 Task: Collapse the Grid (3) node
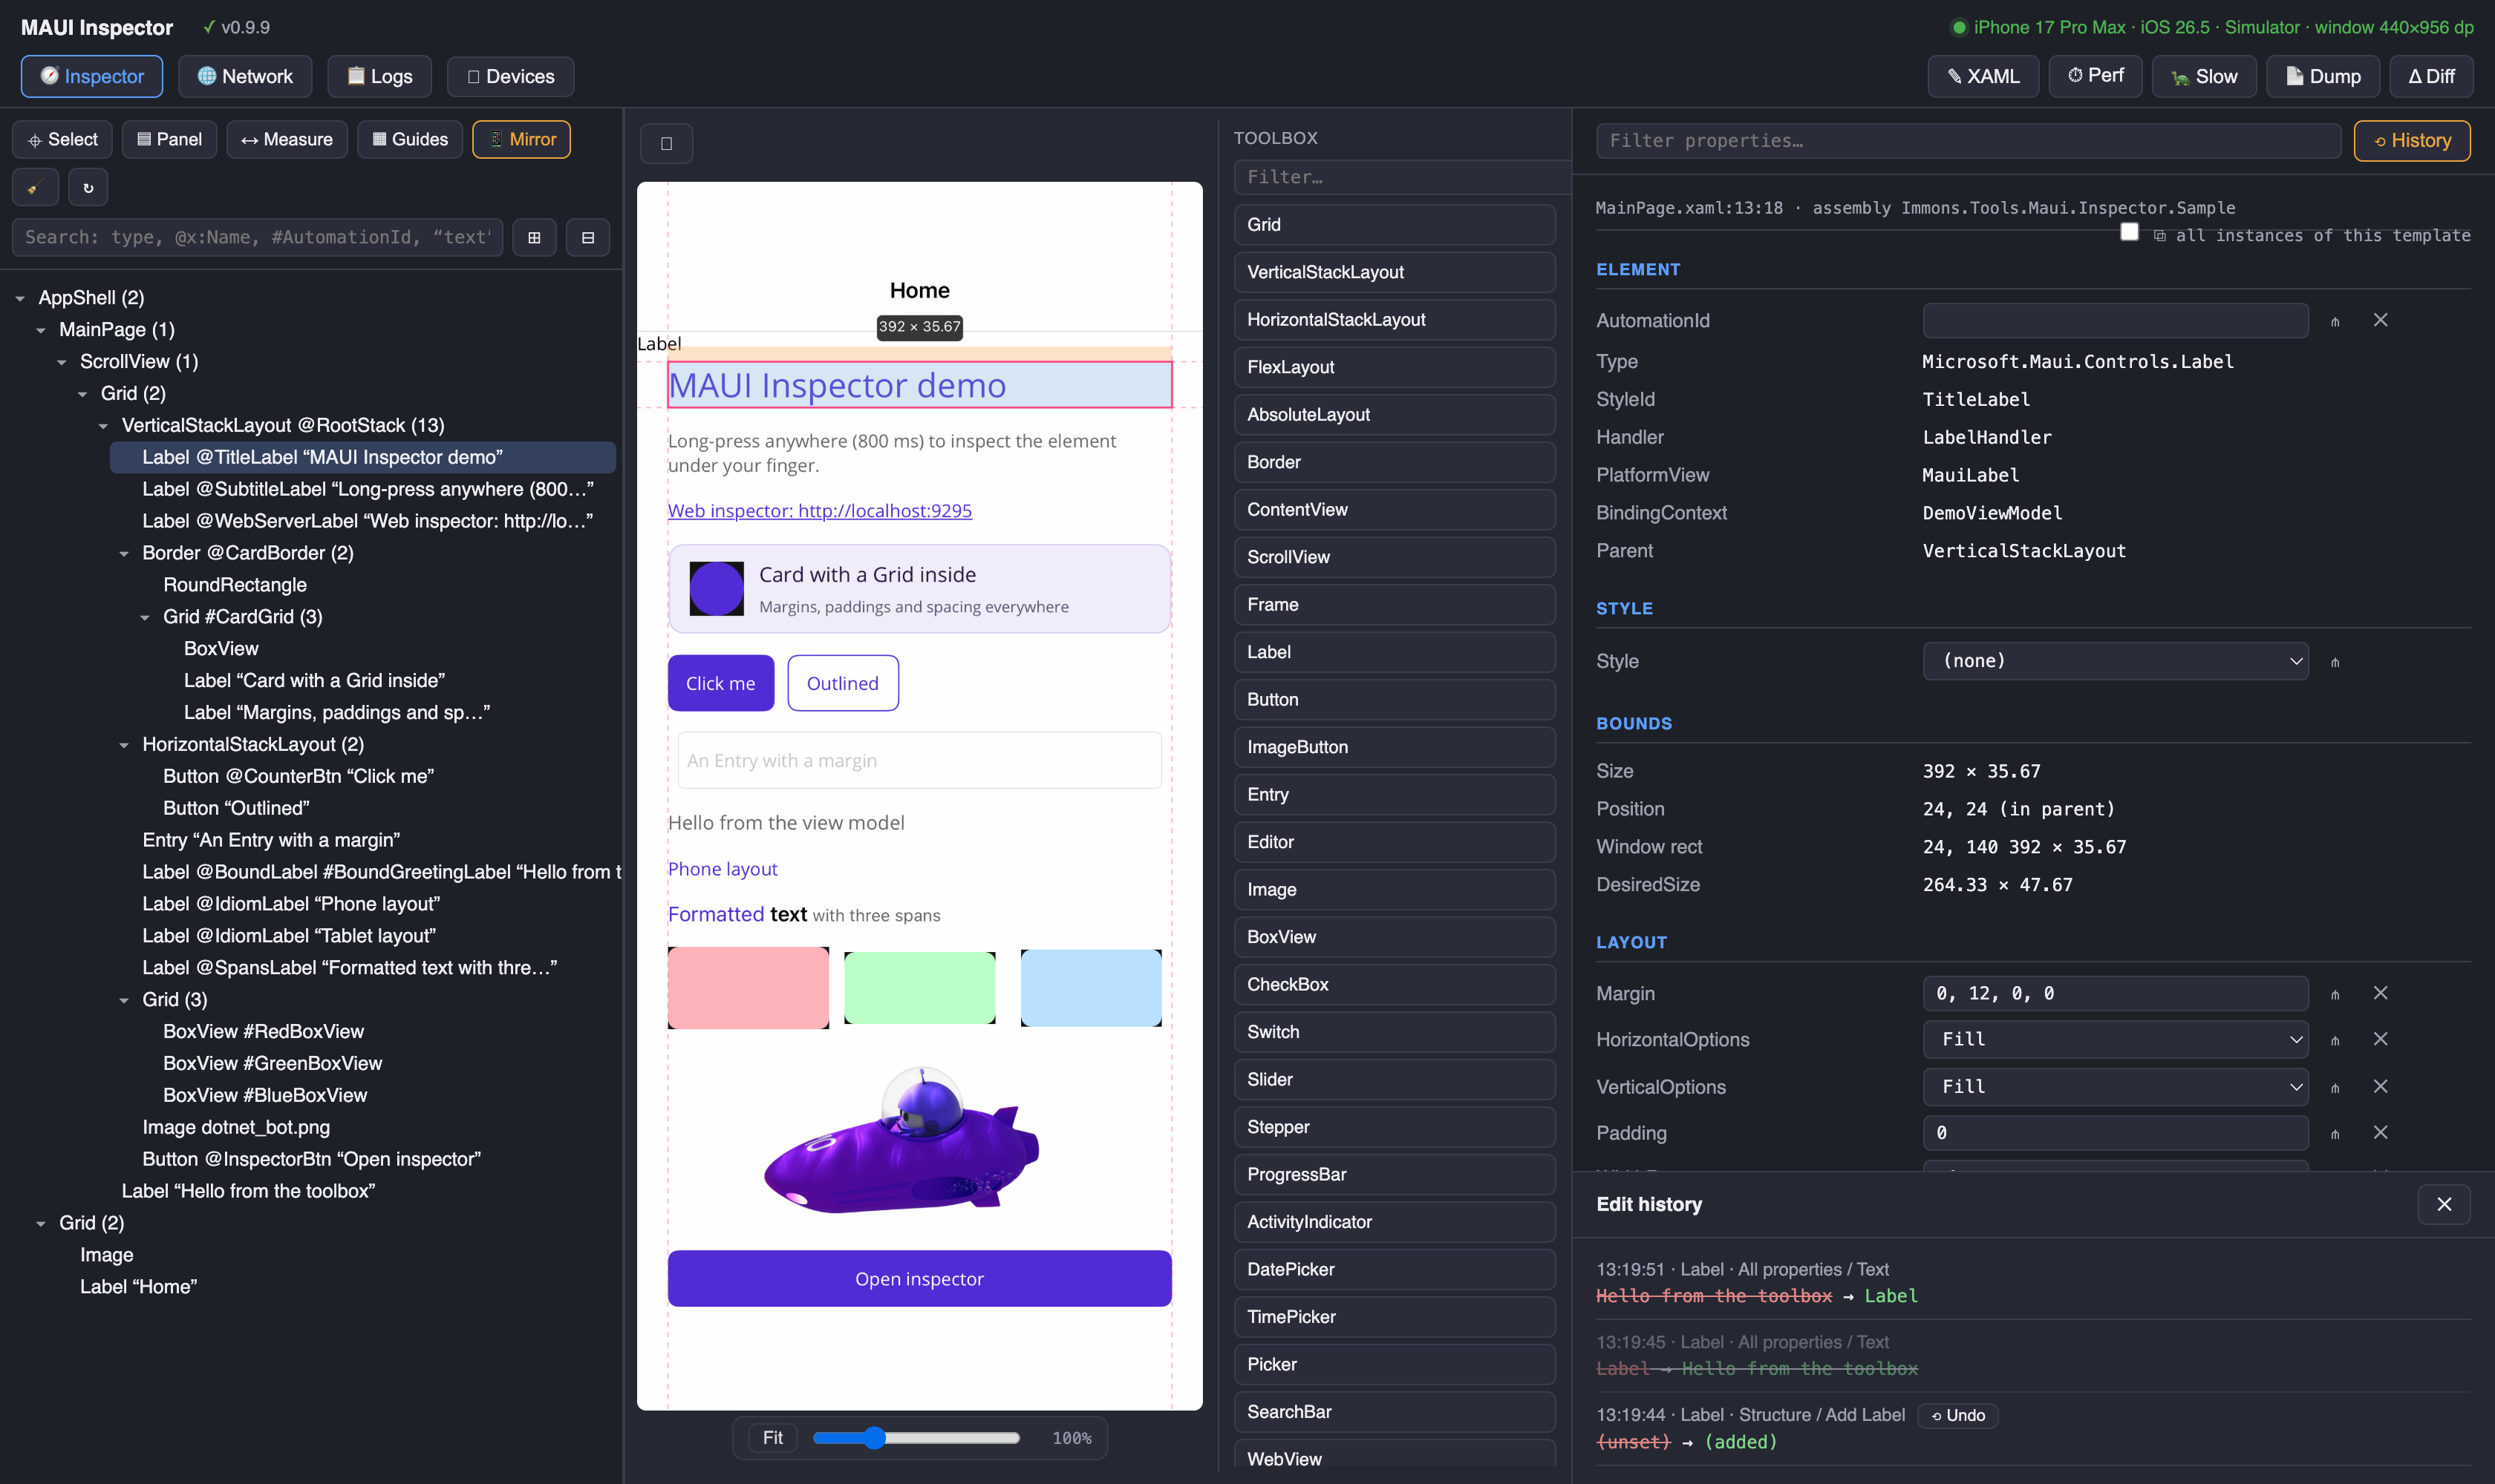tap(124, 1000)
